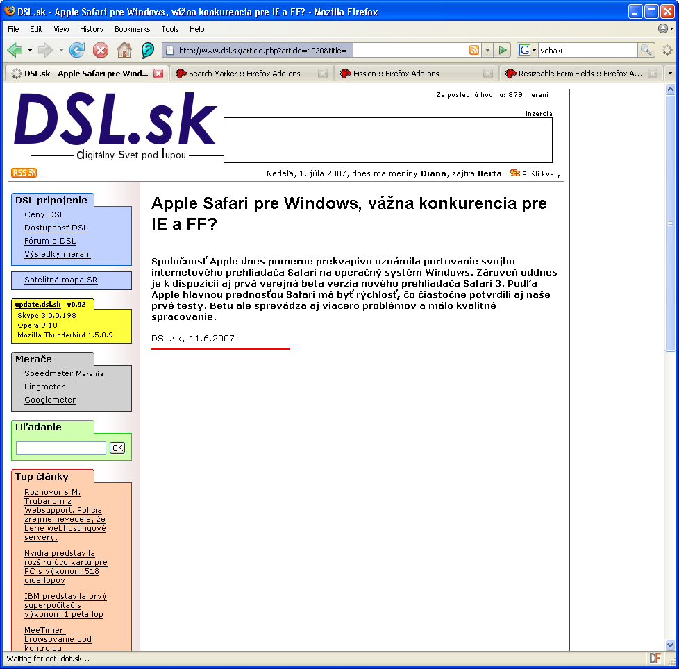This screenshot has width=679, height=669.
Task: Click the page icon in the address bar
Action: tap(169, 50)
